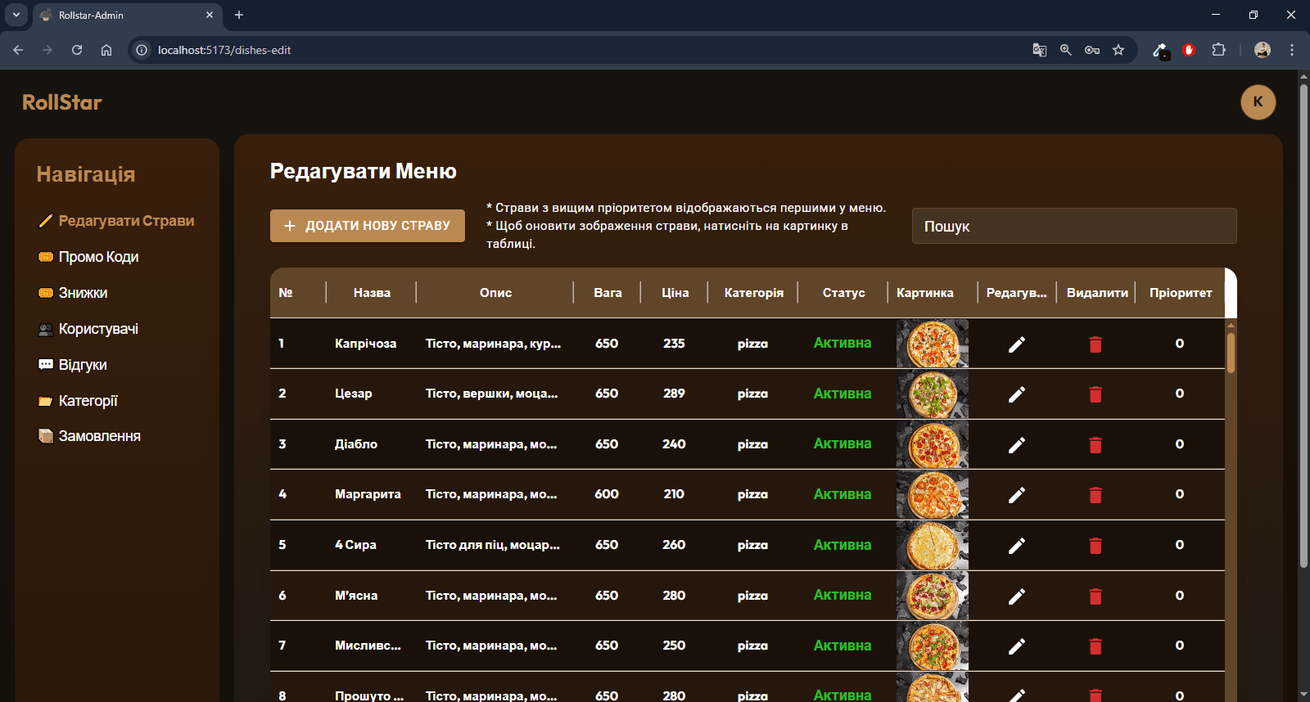Open a new browser tab

(x=239, y=15)
